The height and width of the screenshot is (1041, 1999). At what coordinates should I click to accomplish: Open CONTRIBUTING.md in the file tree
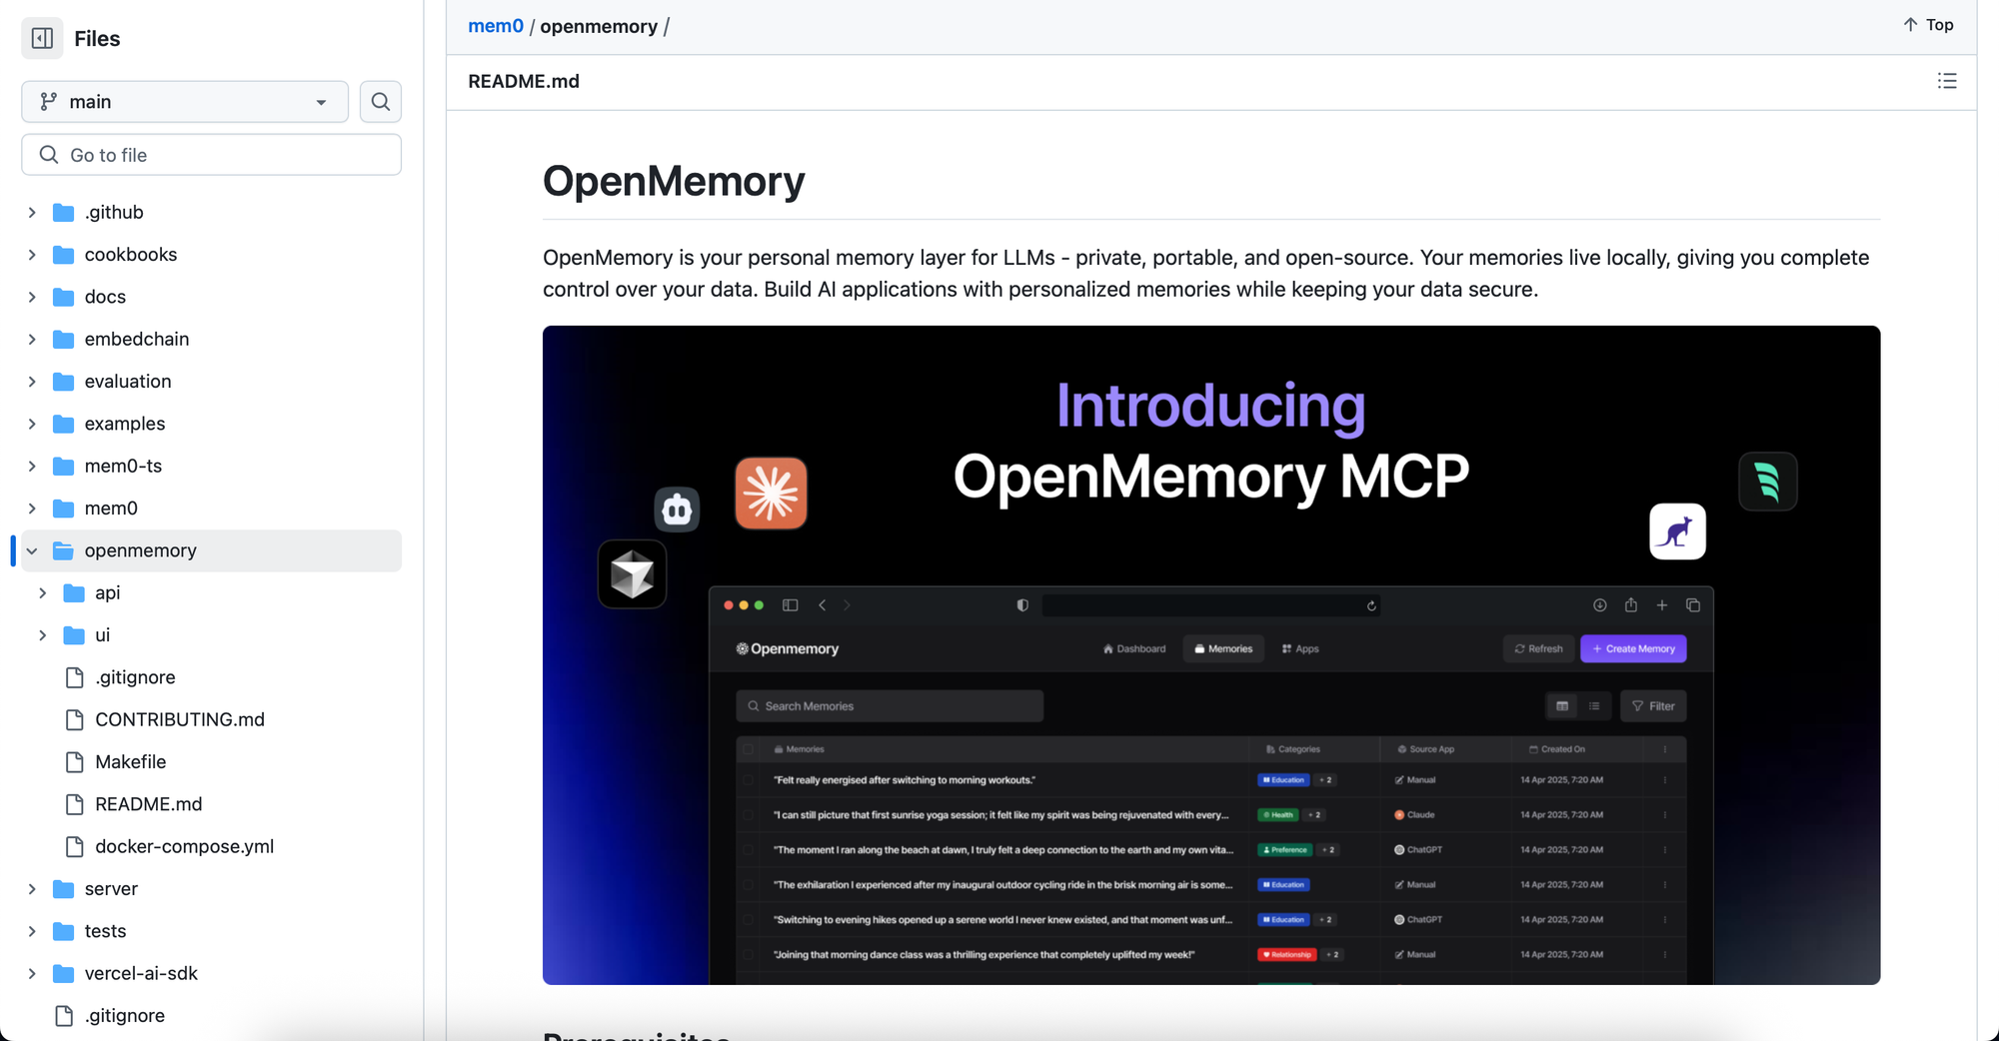180,720
